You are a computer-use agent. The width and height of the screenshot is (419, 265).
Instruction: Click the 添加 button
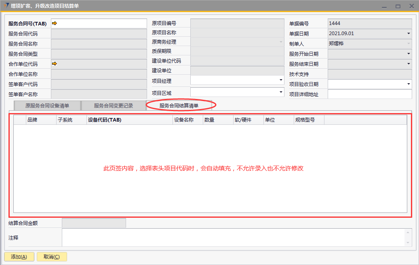[x=19, y=257]
